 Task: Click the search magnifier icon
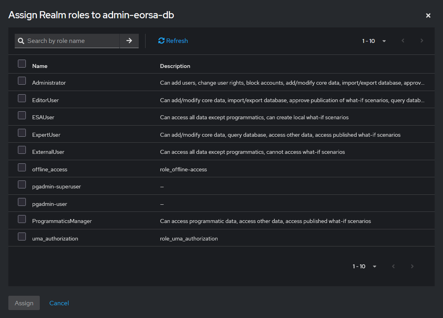(x=21, y=41)
